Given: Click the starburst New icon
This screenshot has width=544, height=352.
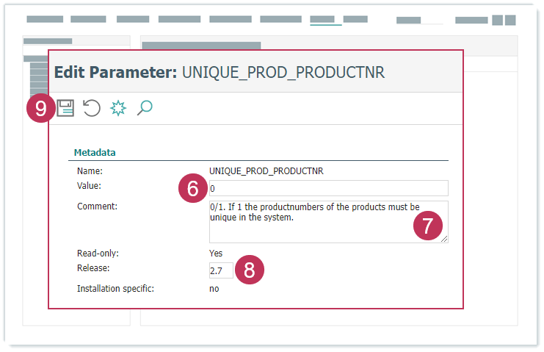Looking at the screenshot, I should [x=118, y=109].
